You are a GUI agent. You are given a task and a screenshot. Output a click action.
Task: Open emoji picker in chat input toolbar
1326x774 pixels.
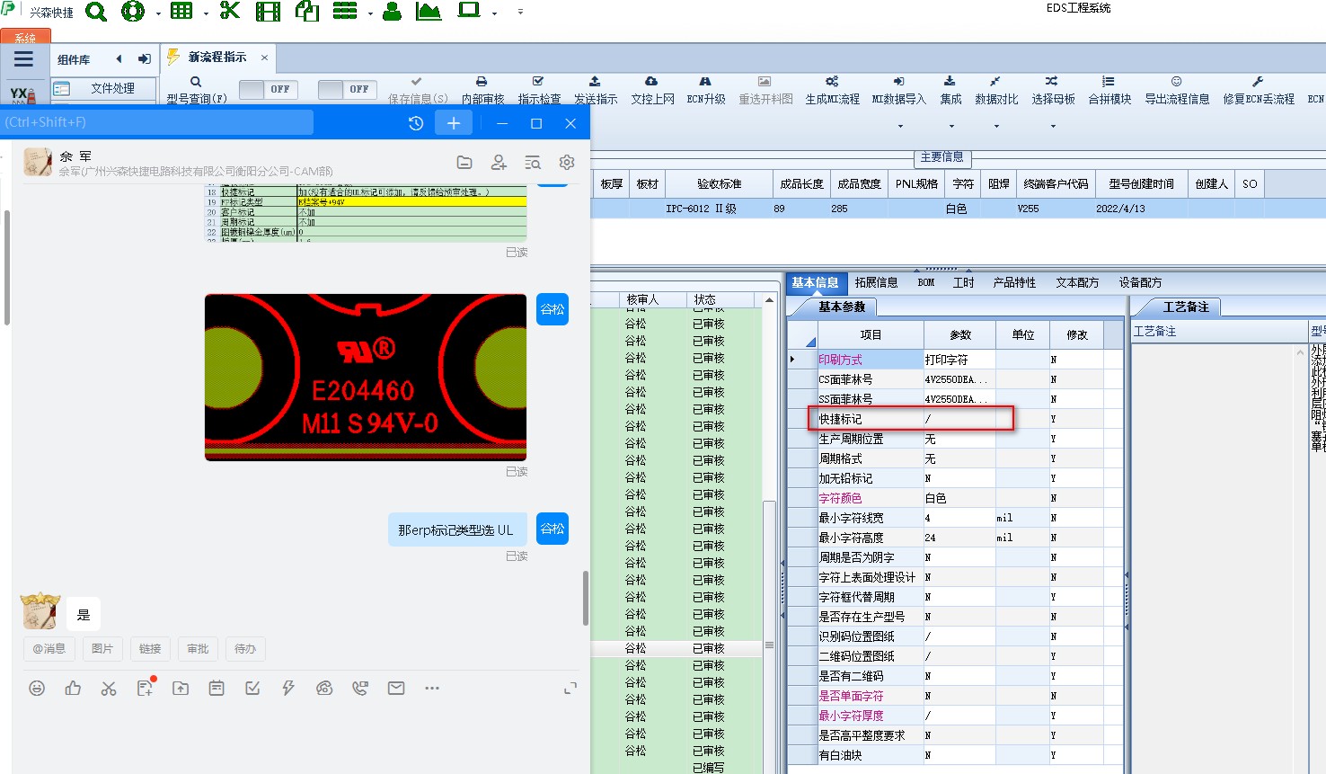click(37, 689)
